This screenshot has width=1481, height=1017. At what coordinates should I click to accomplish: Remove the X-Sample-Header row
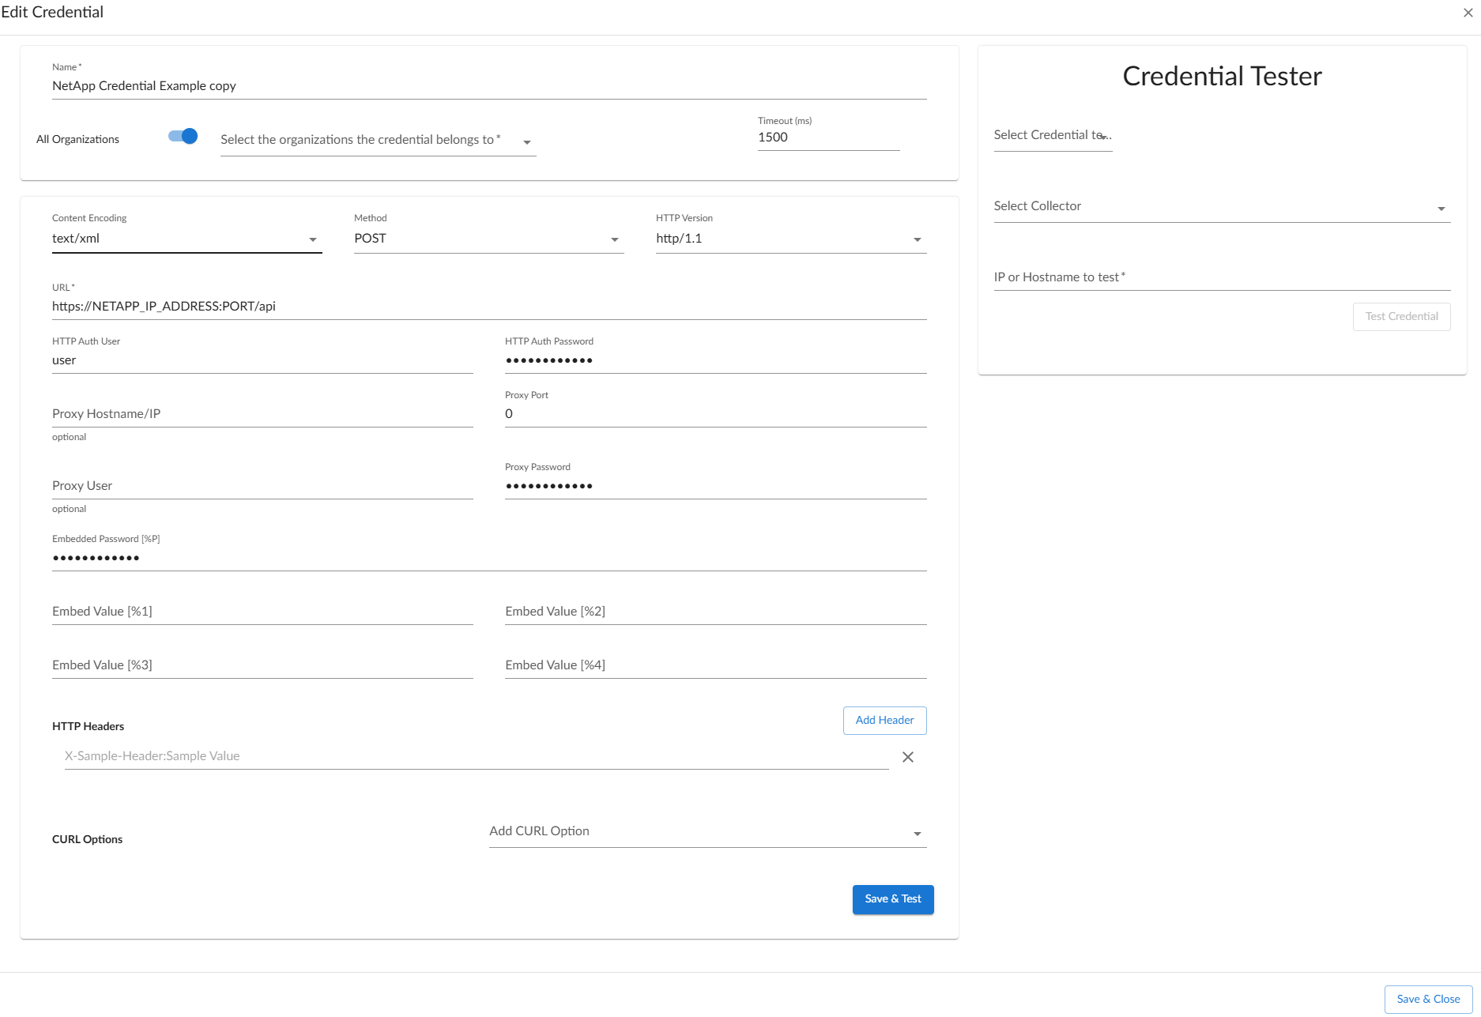point(908,757)
